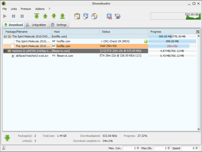Click the Spirit Molecule package box icon
Image resolution: width=202 pixels, height=152 pixels.
9,36
